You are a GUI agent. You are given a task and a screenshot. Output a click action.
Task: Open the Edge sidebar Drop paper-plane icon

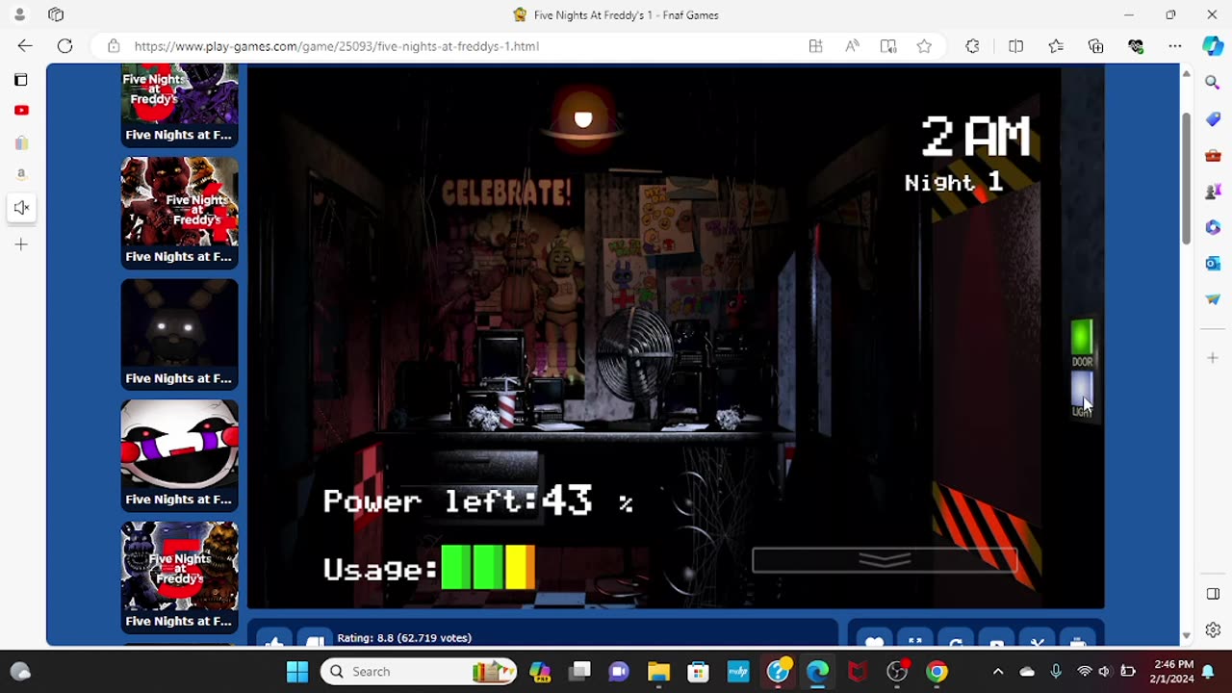1213,299
